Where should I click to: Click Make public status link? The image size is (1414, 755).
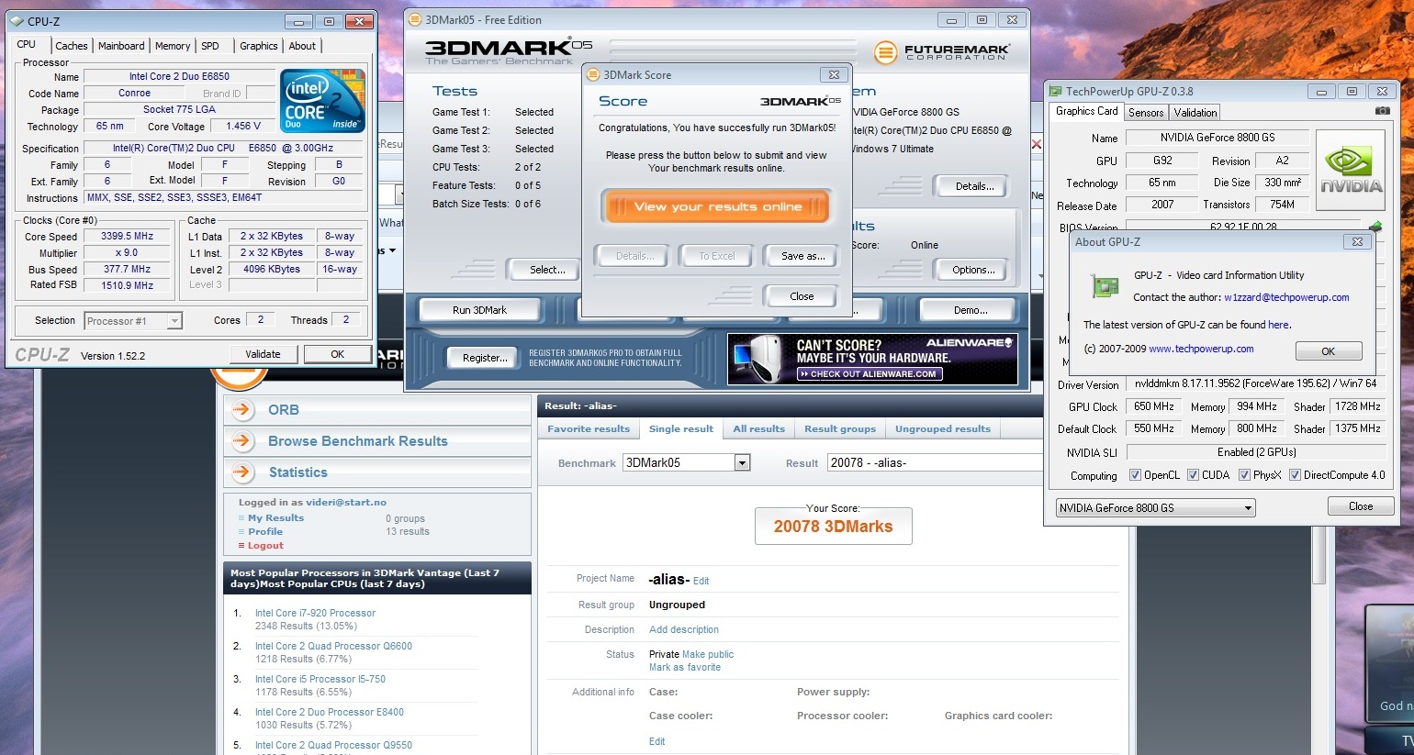(708, 655)
